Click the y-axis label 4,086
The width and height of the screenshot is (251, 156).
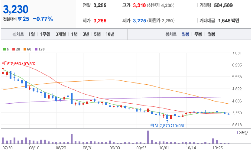tap(237, 101)
